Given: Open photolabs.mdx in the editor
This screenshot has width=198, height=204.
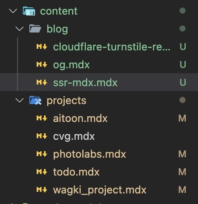Looking at the screenshot, I should click(90, 154).
